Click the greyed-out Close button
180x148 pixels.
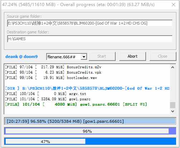coord(163,56)
